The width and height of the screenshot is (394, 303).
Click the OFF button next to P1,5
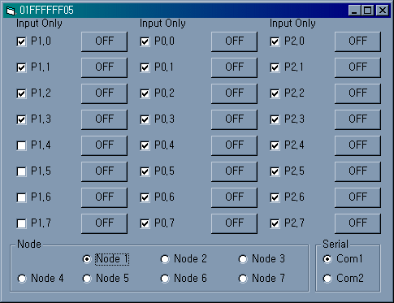point(104,171)
